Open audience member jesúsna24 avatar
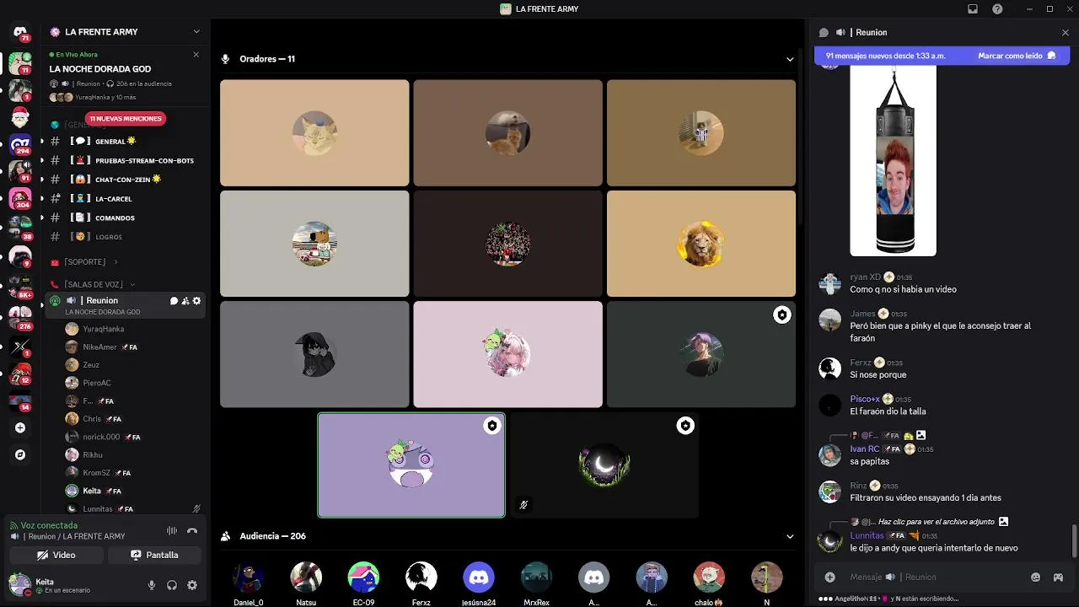Screen dimensions: 1079x607 point(479,577)
